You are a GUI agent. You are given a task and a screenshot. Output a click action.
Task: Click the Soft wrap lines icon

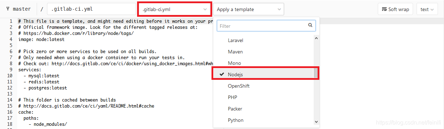point(384,10)
